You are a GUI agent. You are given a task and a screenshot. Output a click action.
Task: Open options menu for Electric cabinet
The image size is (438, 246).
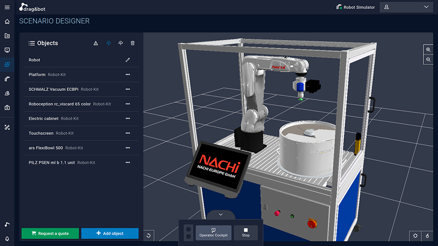[x=127, y=119]
